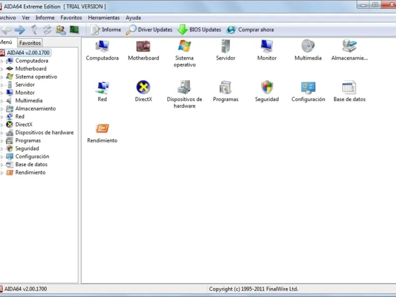396x297 pixels.
Task: Expand the Monitor tree node arrow
Action: pyautogui.click(x=2, y=93)
